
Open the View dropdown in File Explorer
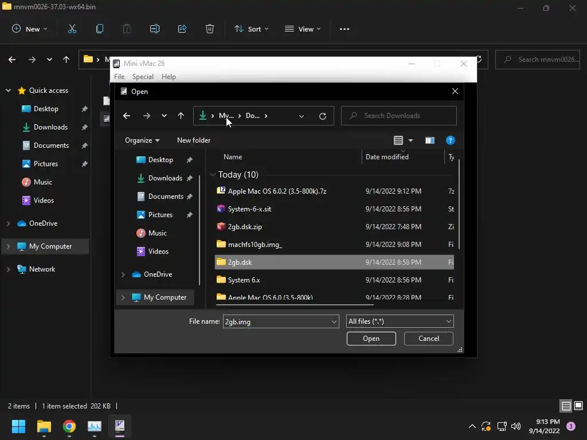pos(303,29)
